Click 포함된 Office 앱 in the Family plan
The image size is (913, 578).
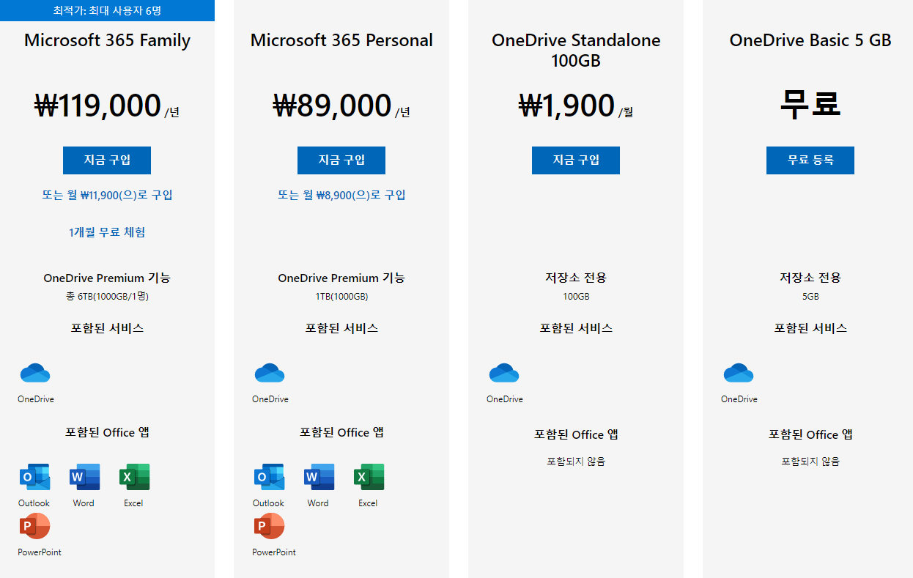[x=107, y=432]
